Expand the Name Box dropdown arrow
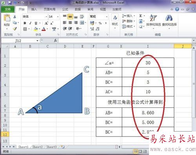The height and width of the screenshot is (155, 196). (37, 41)
